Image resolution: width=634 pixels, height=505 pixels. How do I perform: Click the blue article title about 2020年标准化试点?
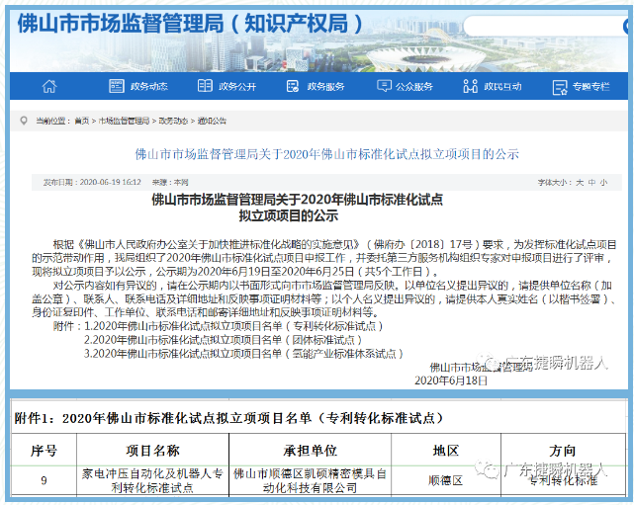point(326,154)
